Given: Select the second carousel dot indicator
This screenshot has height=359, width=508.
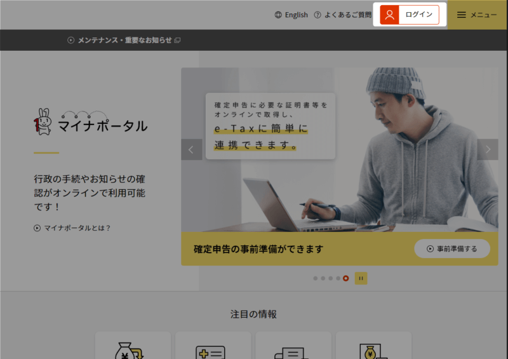Looking at the screenshot, I should [323, 278].
